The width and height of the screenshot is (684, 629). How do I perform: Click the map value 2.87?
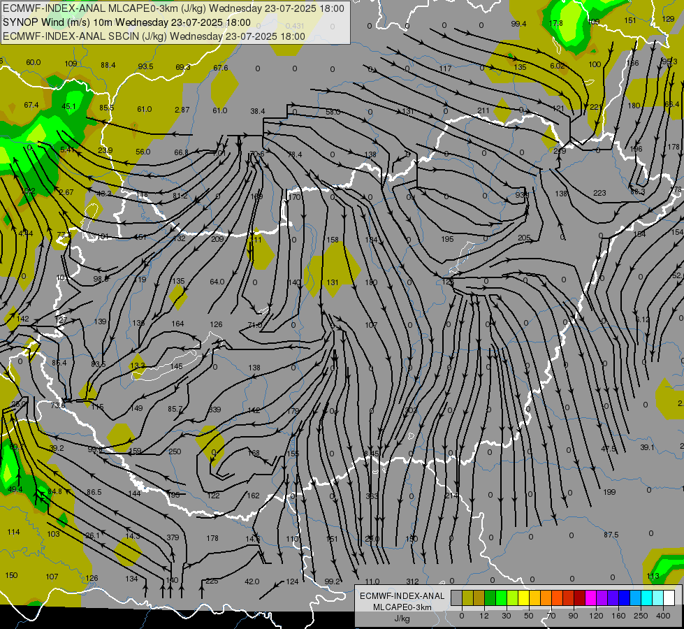(x=182, y=110)
